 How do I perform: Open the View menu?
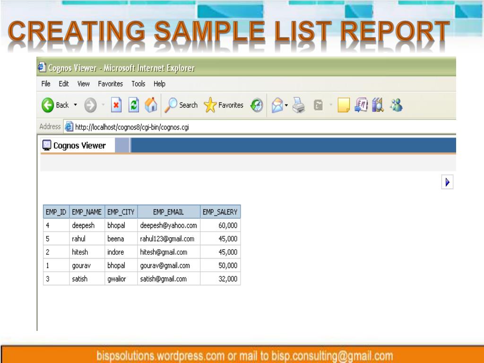83,84
